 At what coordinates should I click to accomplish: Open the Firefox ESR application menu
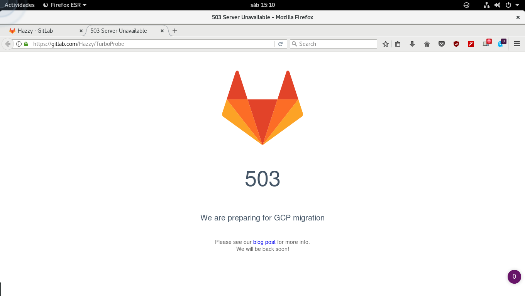click(x=65, y=5)
